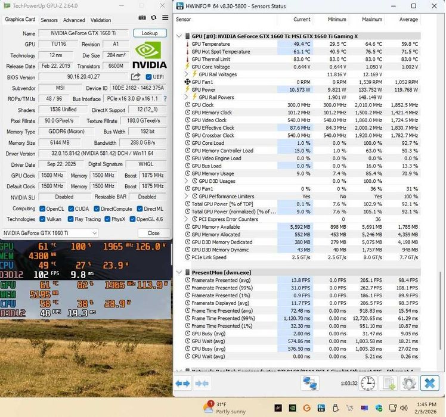446x417 pixels.
Task: Open the GPU-Z hamburger menu
Action: click(x=165, y=18)
